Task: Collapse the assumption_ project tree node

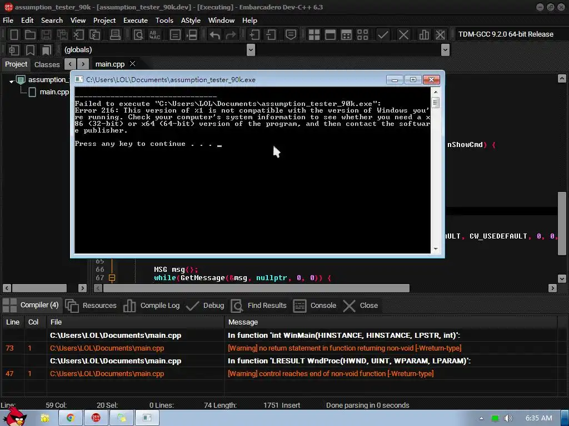Action: point(12,81)
